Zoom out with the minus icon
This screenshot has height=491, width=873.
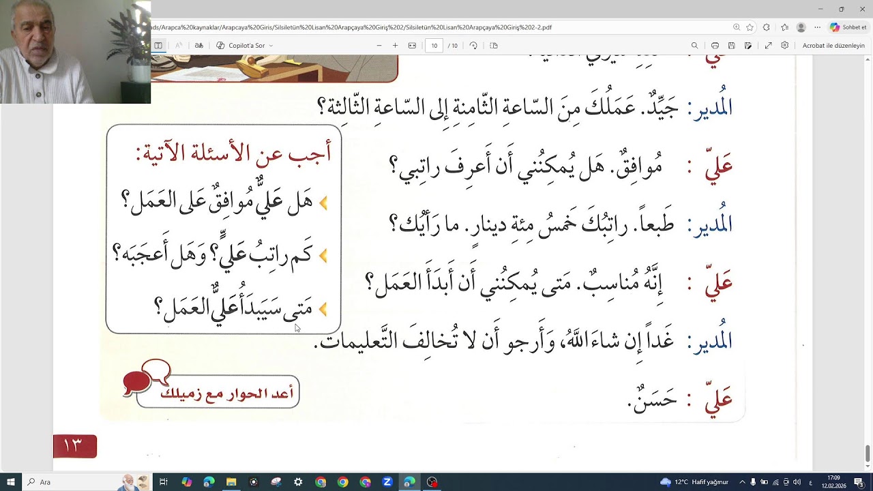click(x=379, y=46)
